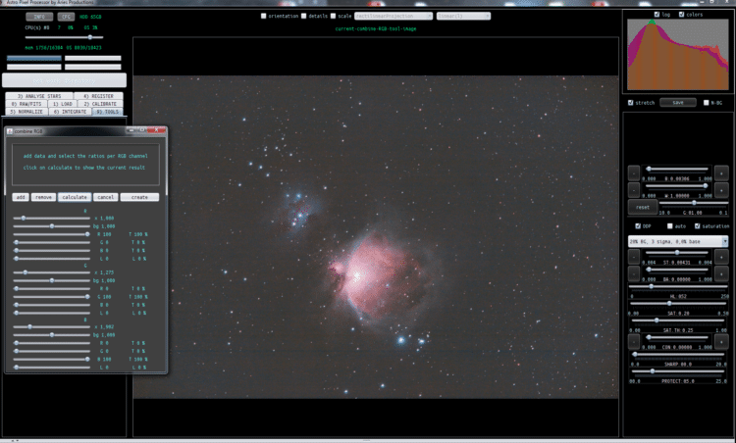
Task: Adjust the SAT saturation slider handle
Action: click(669, 303)
